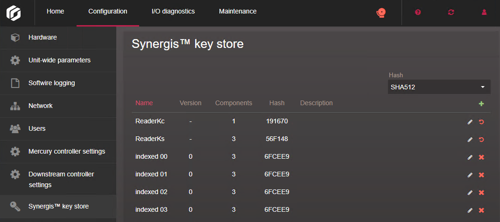
Task: Open the help question mark icon
Action: (x=418, y=12)
